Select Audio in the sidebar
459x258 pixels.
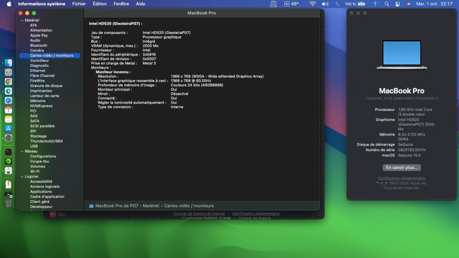[35, 40]
